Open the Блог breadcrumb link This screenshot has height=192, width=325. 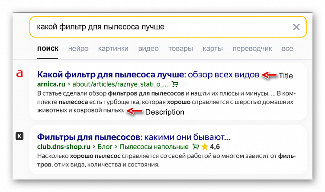tap(105, 147)
